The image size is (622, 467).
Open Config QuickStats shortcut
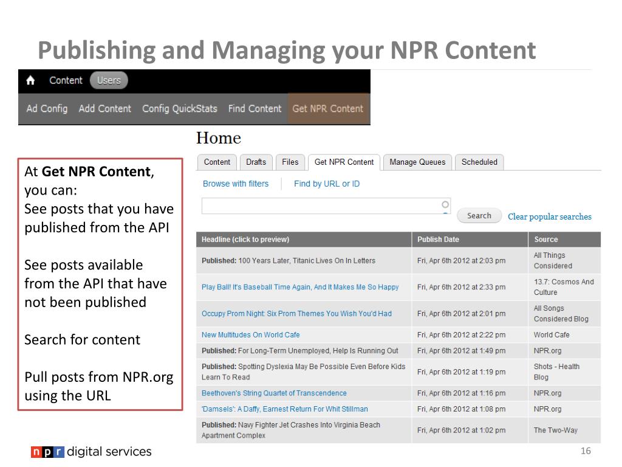pyautogui.click(x=180, y=109)
